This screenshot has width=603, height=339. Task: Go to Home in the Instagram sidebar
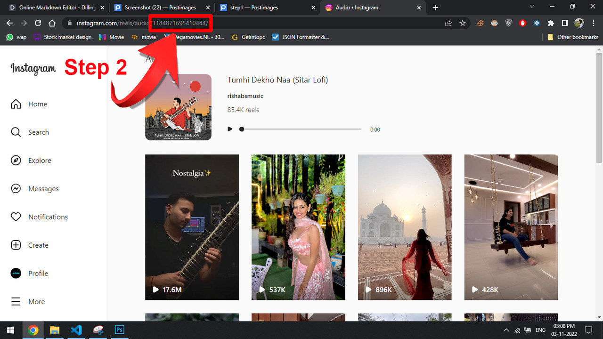point(29,104)
